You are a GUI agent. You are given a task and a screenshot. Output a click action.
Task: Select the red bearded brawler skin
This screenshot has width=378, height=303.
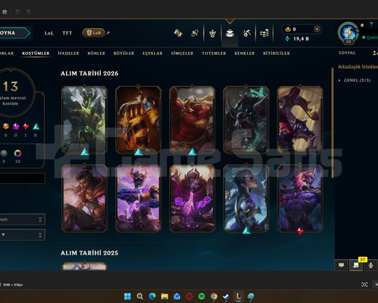tap(192, 120)
